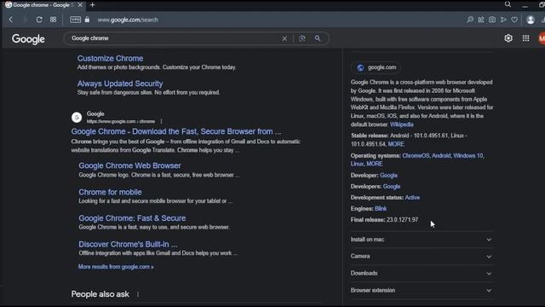Screen dimensions: 545x307
Task: Bookmark page with the heart icon
Action: pyautogui.click(x=514, y=20)
